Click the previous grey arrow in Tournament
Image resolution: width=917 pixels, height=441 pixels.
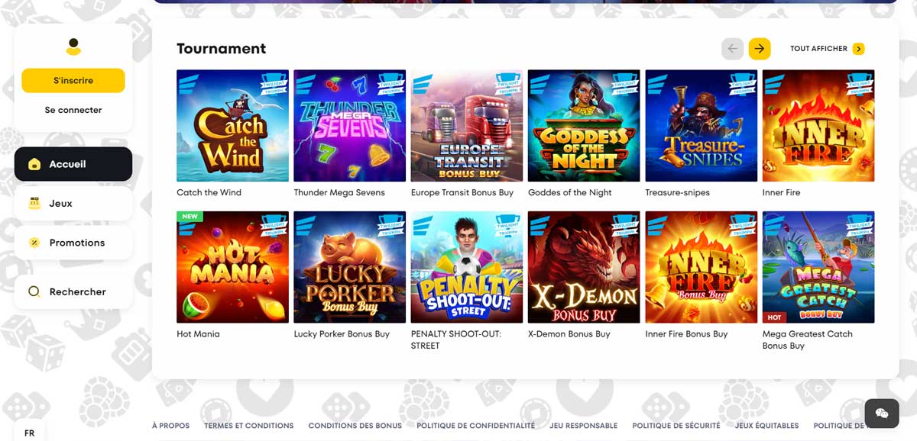coord(732,49)
